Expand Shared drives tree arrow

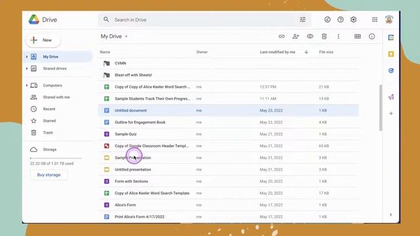tap(27, 68)
